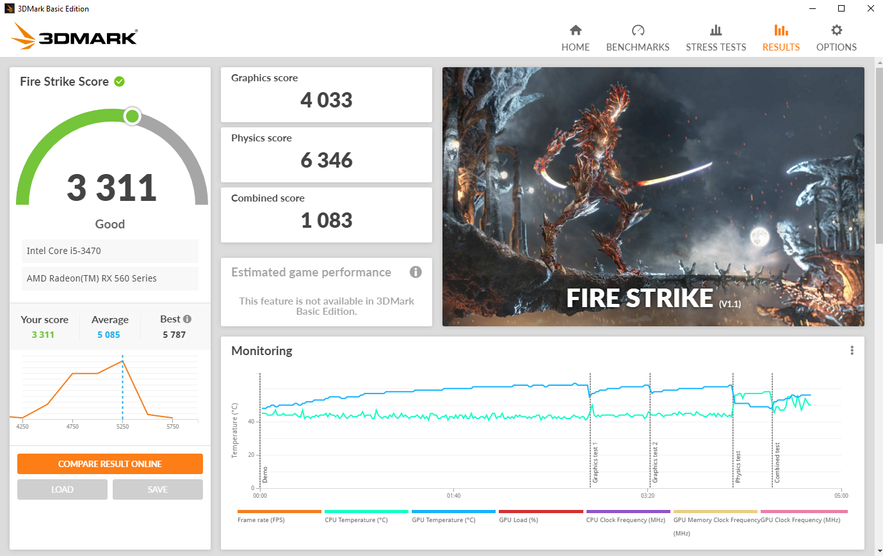This screenshot has height=556, width=883.
Task: Click the green score gauge knob
Action: 132,116
